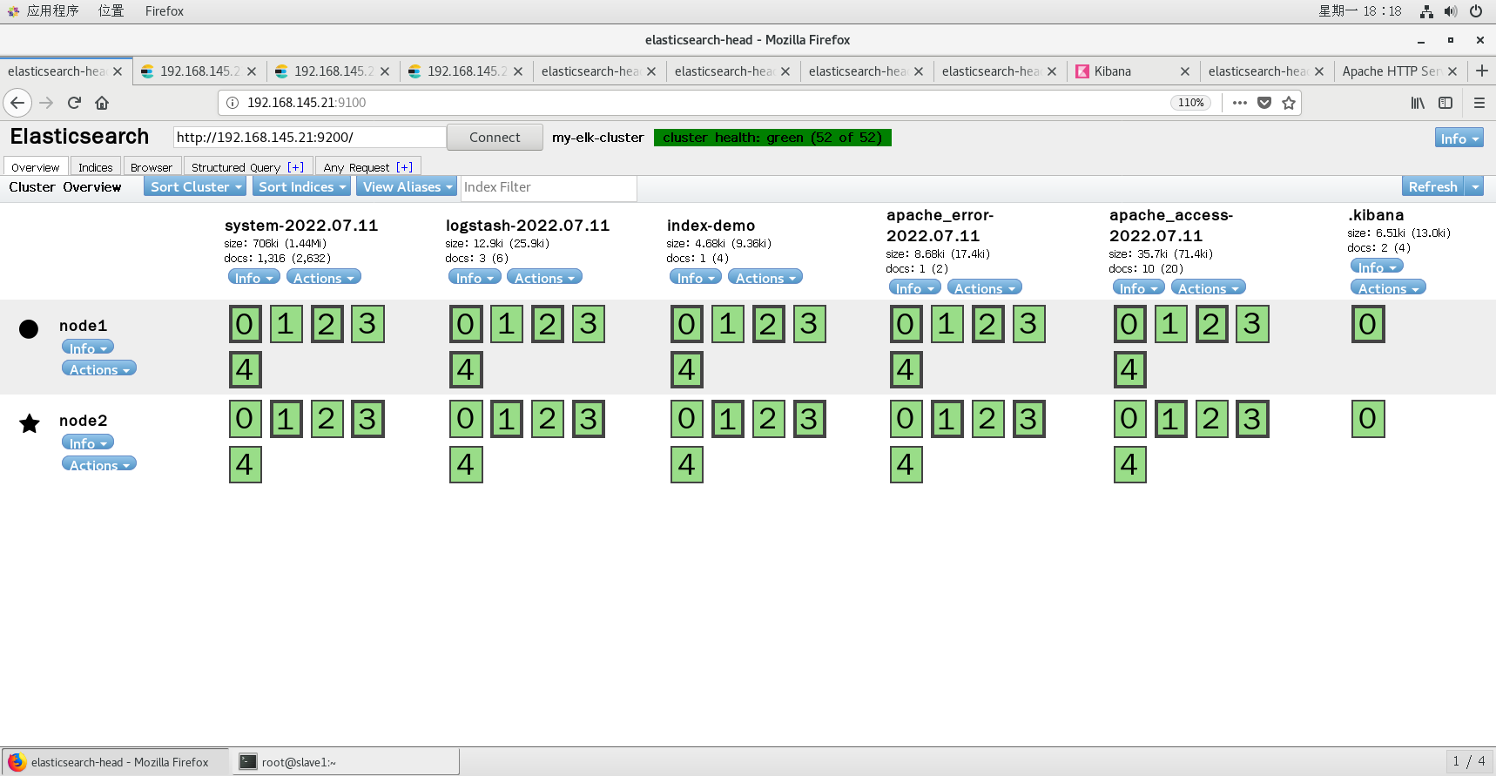The height and width of the screenshot is (776, 1496).
Task: Open page actions three-dots menu
Action: [x=1240, y=103]
